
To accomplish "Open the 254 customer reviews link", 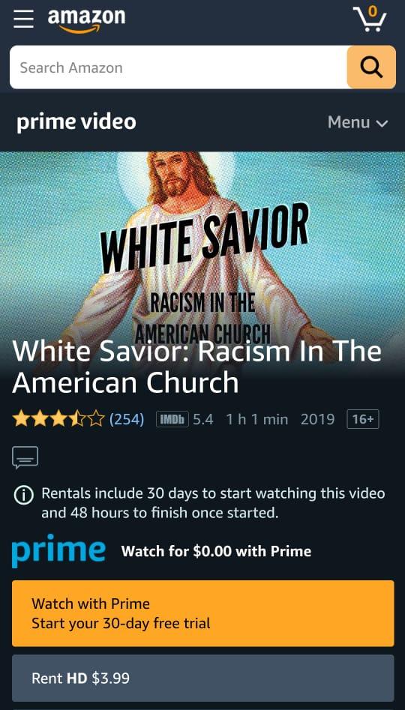I will (x=127, y=419).
